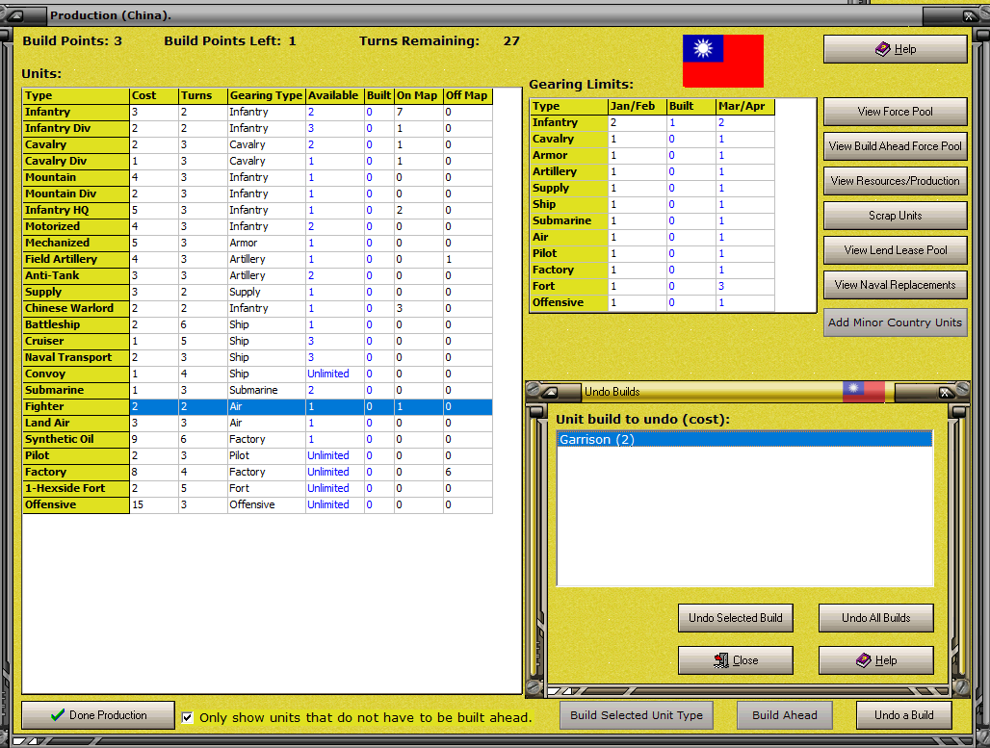Select the Synthetic Oil unit row
Screen dimensions: 990x748
click(x=257, y=440)
